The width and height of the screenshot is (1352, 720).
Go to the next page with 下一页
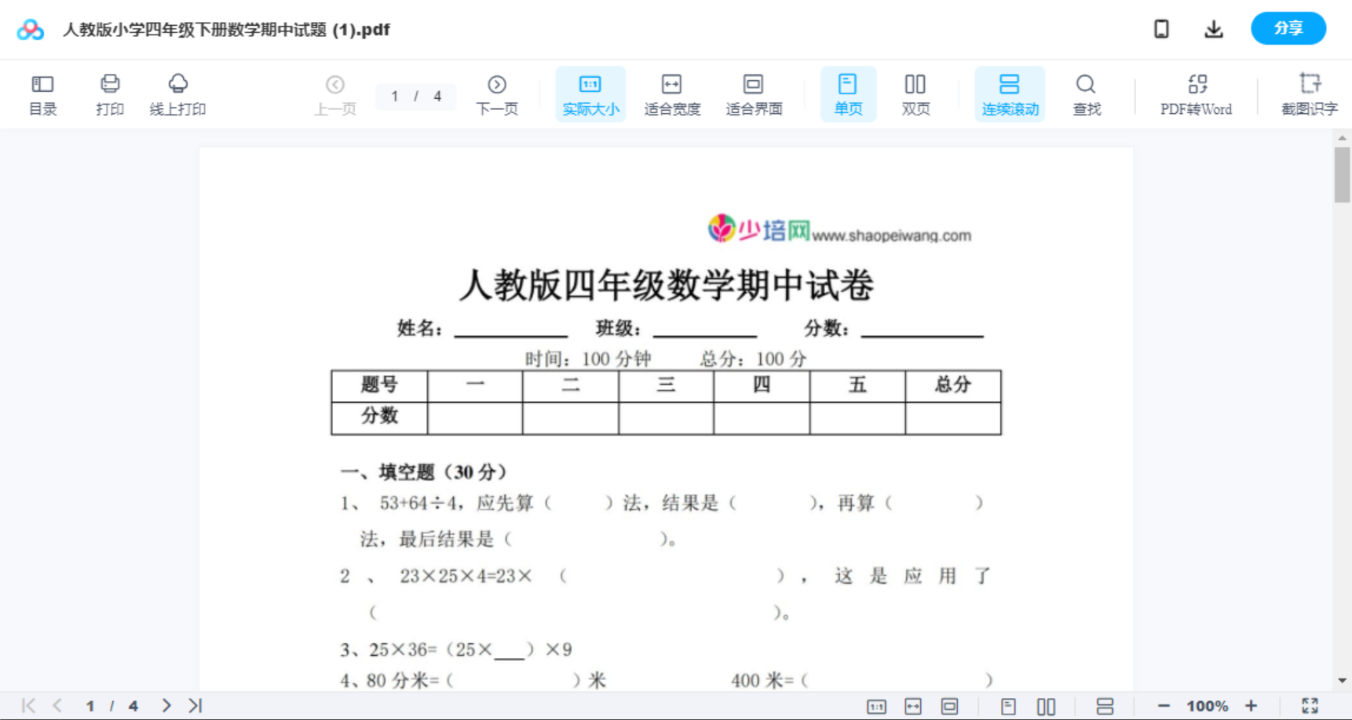coord(497,93)
